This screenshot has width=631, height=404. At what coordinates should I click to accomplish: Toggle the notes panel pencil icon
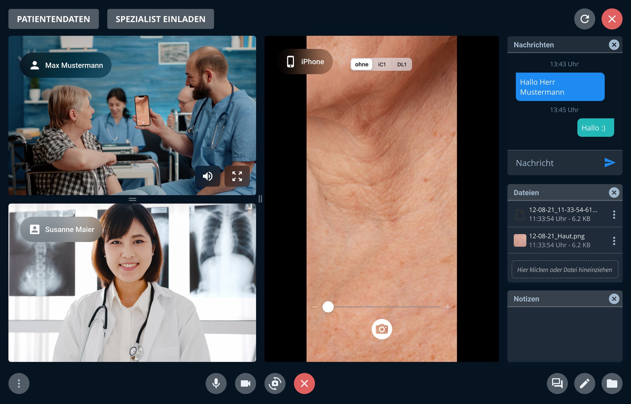coord(584,383)
